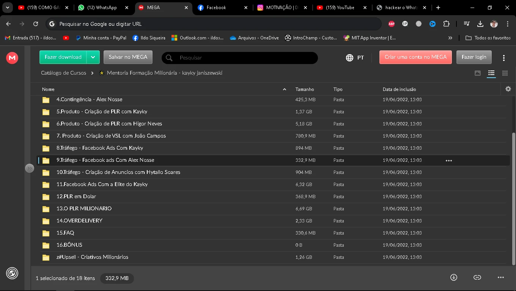Open column settings gear icon
516x291 pixels.
pyautogui.click(x=508, y=89)
